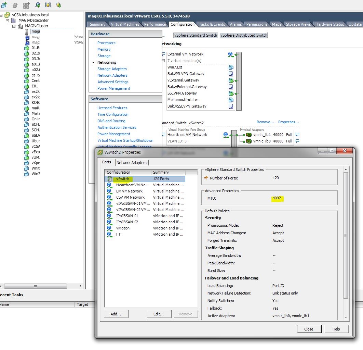This screenshot has height=350, width=363.
Task: Click the New Virtual Machine toolbar icon
Action: 4,5
